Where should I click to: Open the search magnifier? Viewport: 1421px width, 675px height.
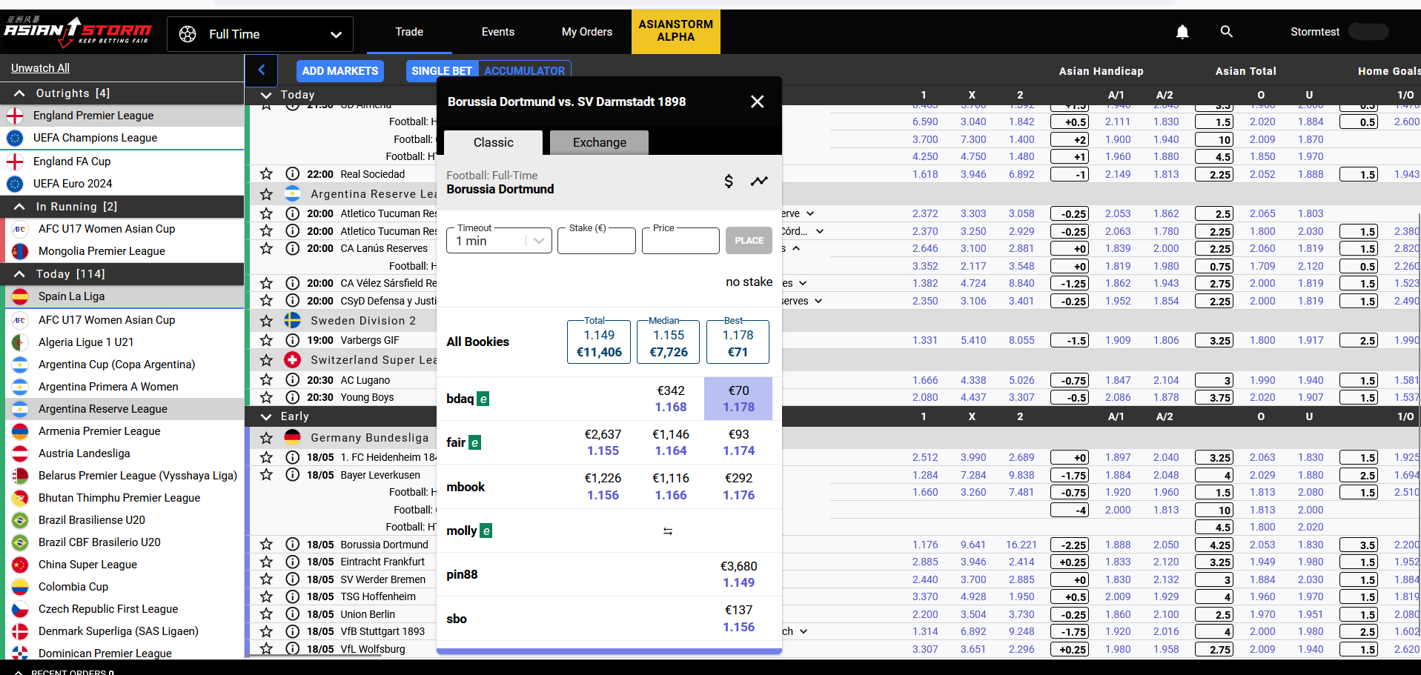tap(1227, 32)
